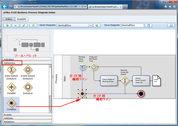The image size is (178, 126).
Task: Click the green play layout button
Action: coord(33,25)
